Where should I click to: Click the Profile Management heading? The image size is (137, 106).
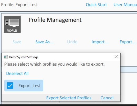[55, 20]
